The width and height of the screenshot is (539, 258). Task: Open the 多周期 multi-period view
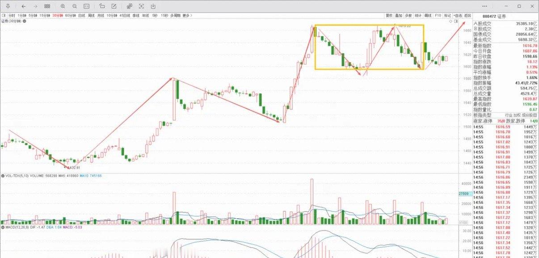click(175, 15)
